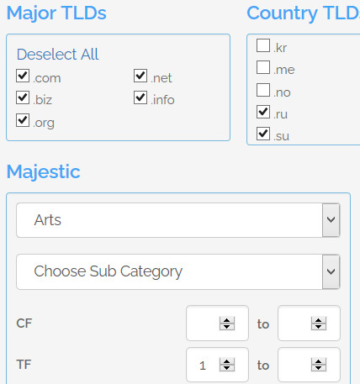This screenshot has height=384, width=360.
Task: Open the Arts category dropdown
Action: [178, 220]
